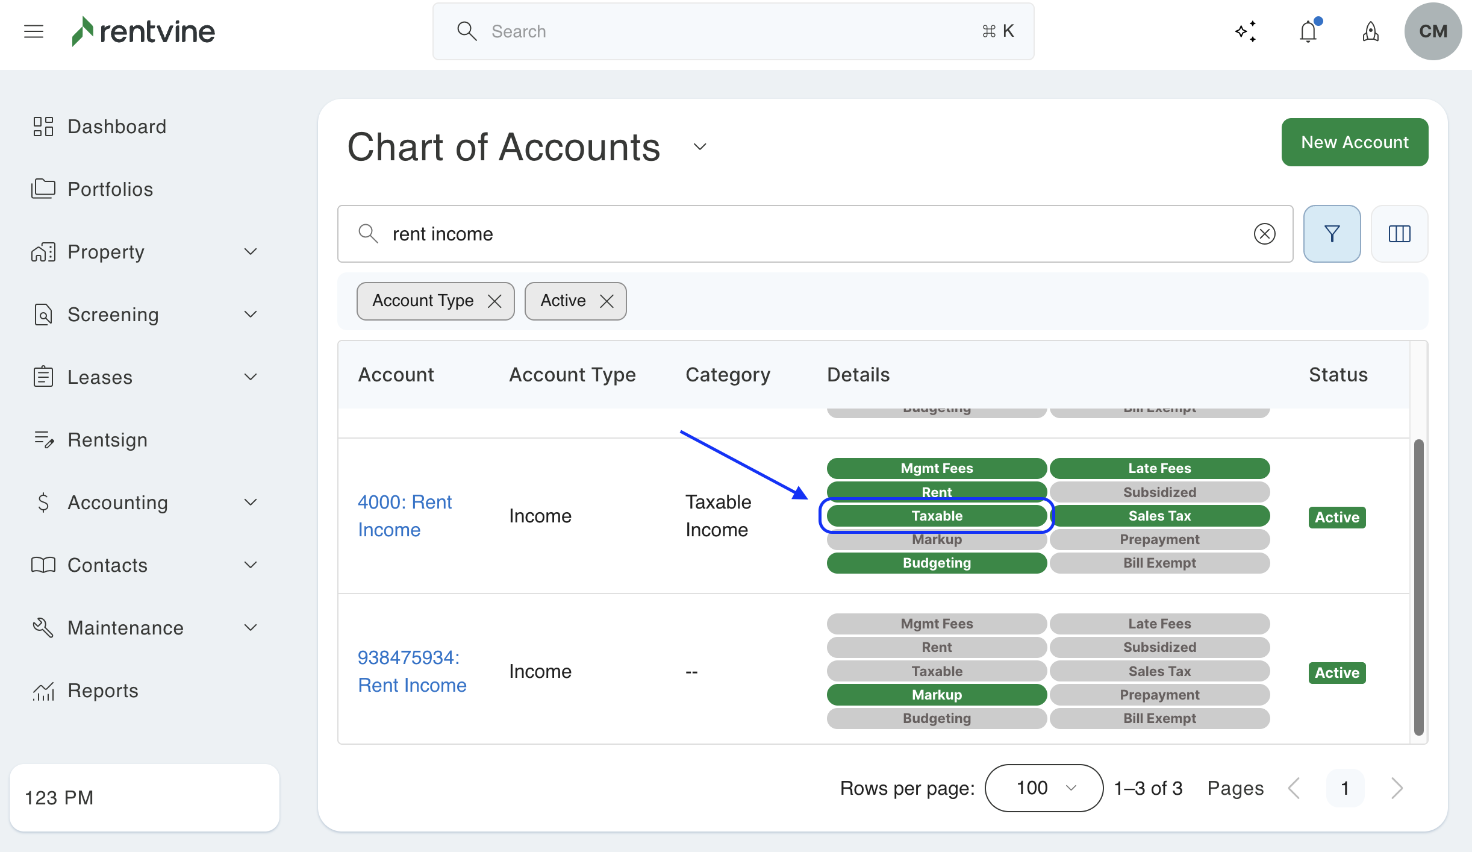Open the CM user avatar menu
The width and height of the screenshot is (1472, 852).
click(1432, 31)
